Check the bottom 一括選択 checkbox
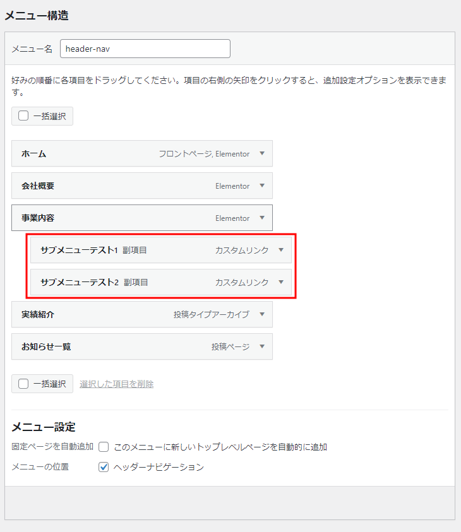The image size is (461, 532). pos(23,384)
